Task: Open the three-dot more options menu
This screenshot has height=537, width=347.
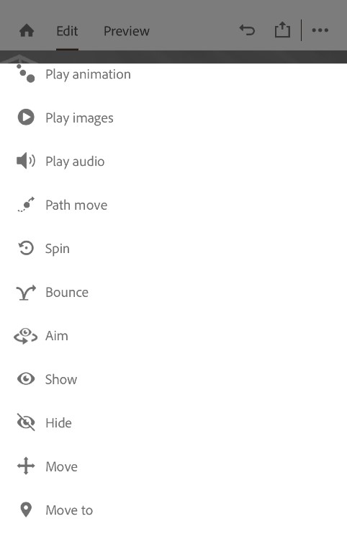Action: (320, 30)
